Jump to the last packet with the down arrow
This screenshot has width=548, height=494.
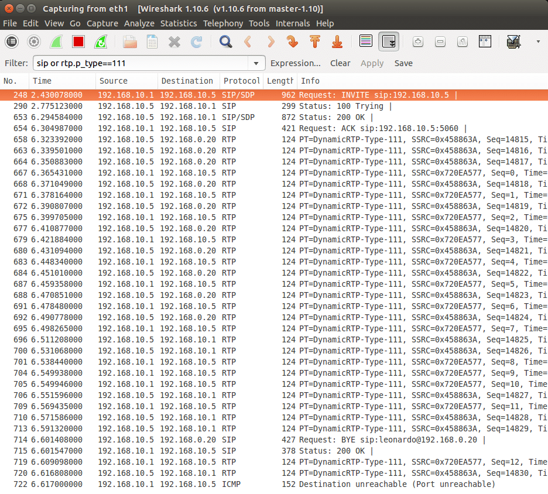pos(337,42)
